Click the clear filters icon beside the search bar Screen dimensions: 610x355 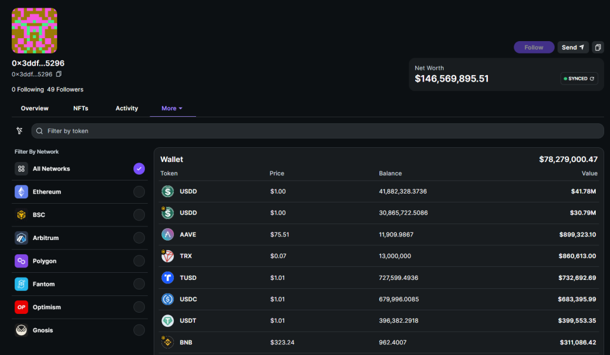point(20,131)
